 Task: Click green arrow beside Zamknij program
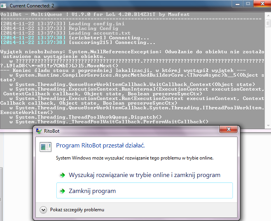point(62,191)
